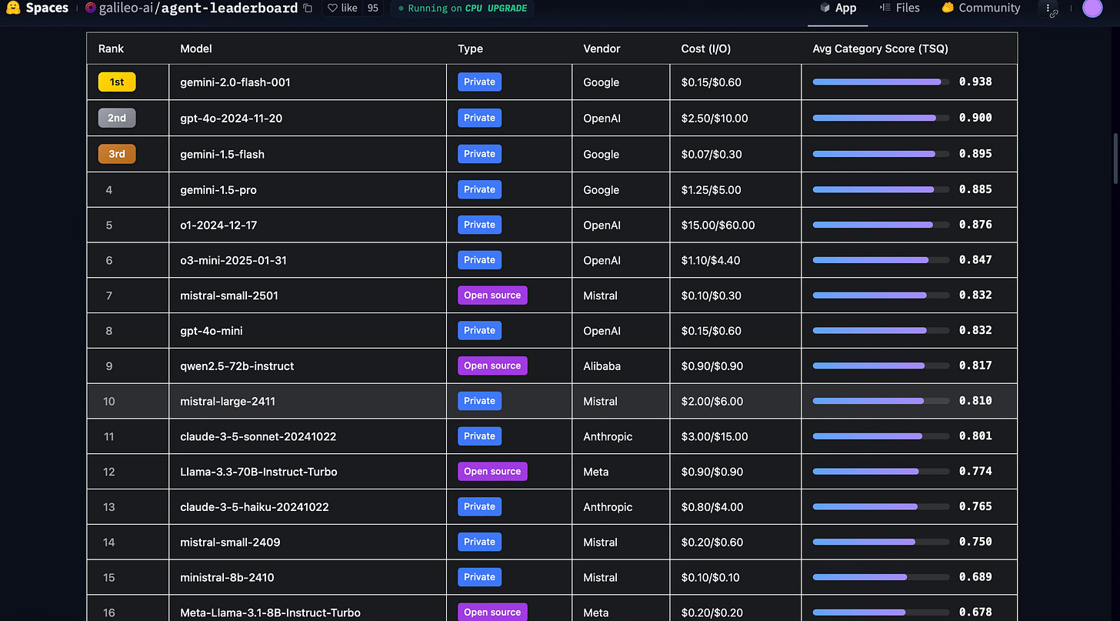Switch to the App tab

pos(838,8)
